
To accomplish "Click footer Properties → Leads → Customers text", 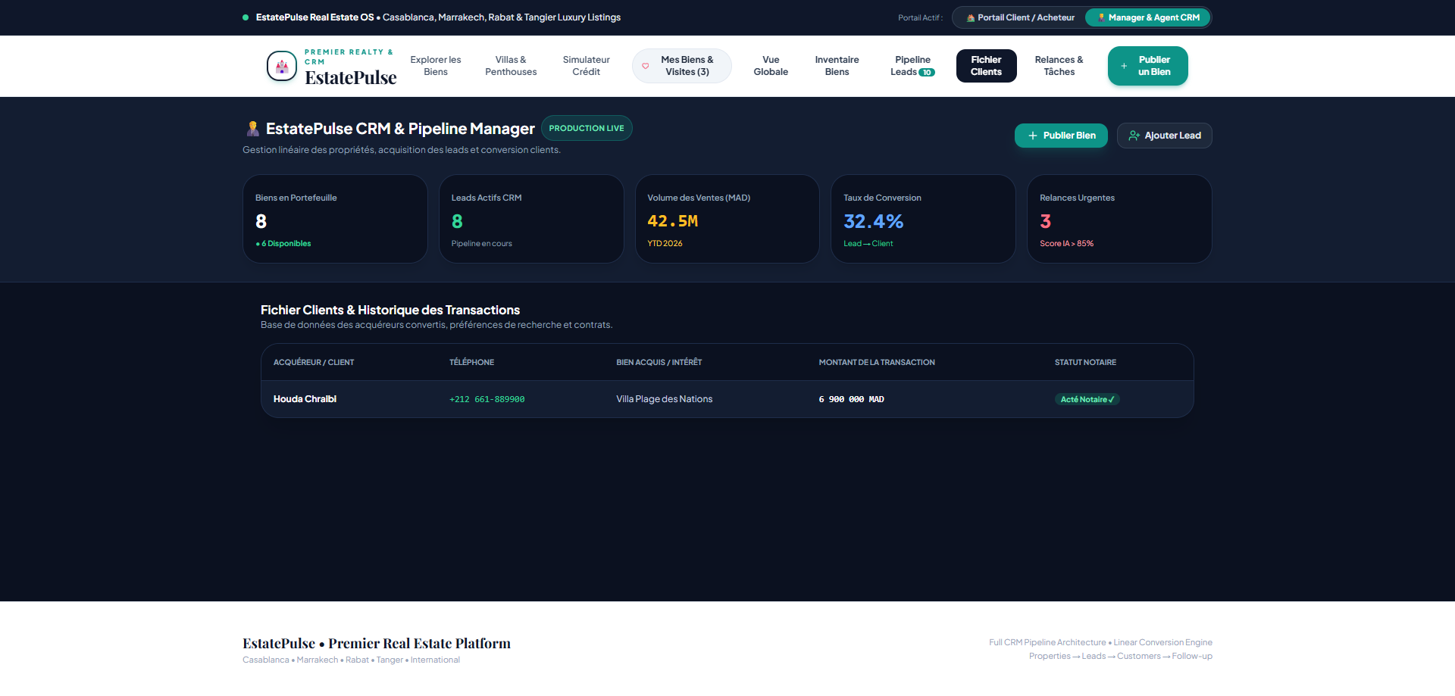I will tap(1120, 656).
